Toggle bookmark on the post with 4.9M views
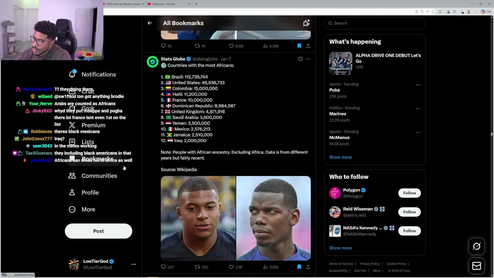This screenshot has width=494, height=278. (299, 46)
